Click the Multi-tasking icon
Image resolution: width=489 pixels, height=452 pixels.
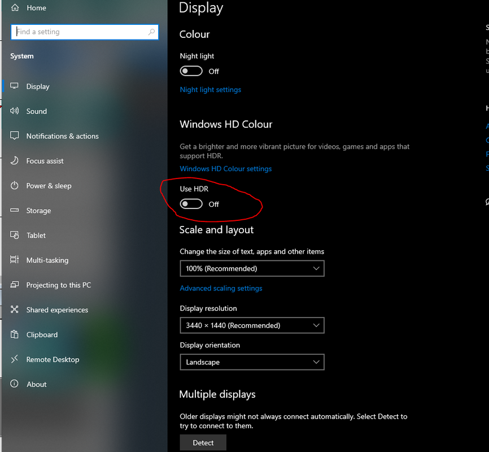(x=14, y=259)
